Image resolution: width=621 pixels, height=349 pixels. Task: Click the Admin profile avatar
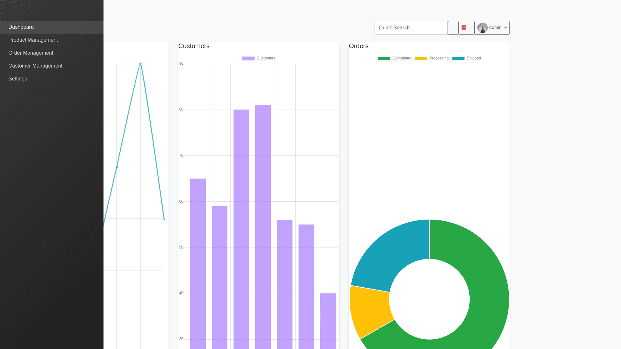click(x=482, y=28)
